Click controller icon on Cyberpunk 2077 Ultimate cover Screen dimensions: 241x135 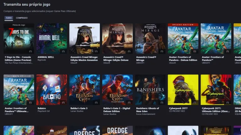(228, 102)
